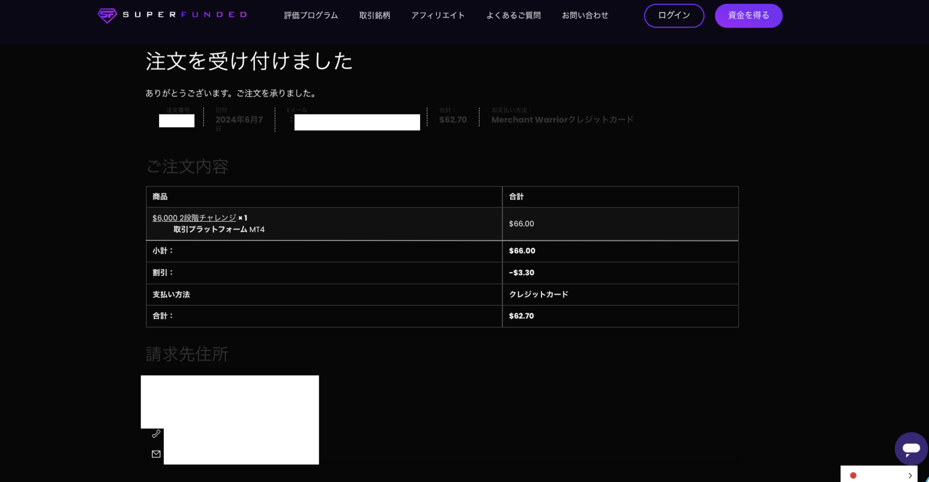This screenshot has width=929, height=482.
Task: Expand the language selector chevron
Action: coord(910,475)
